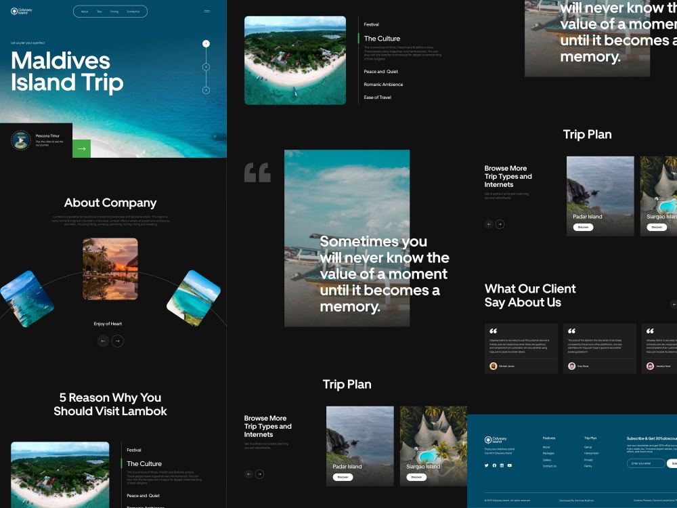Click Discover on Padar Island card above testimonials

point(584,227)
